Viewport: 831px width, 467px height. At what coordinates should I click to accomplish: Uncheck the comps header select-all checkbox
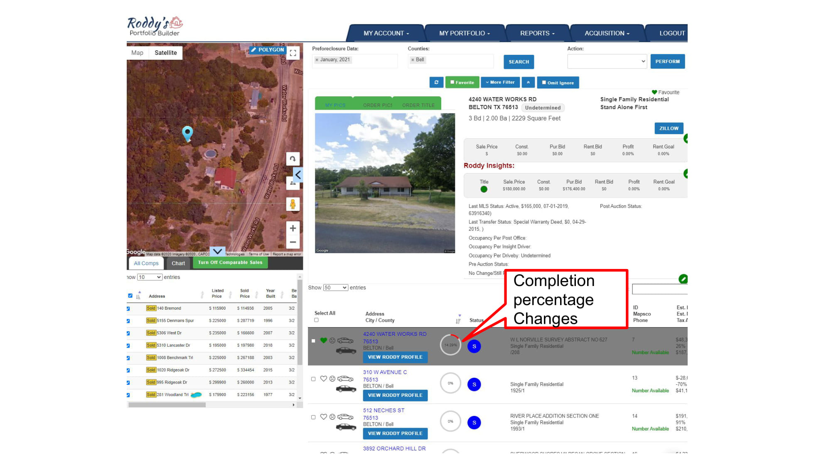pyautogui.click(x=130, y=296)
